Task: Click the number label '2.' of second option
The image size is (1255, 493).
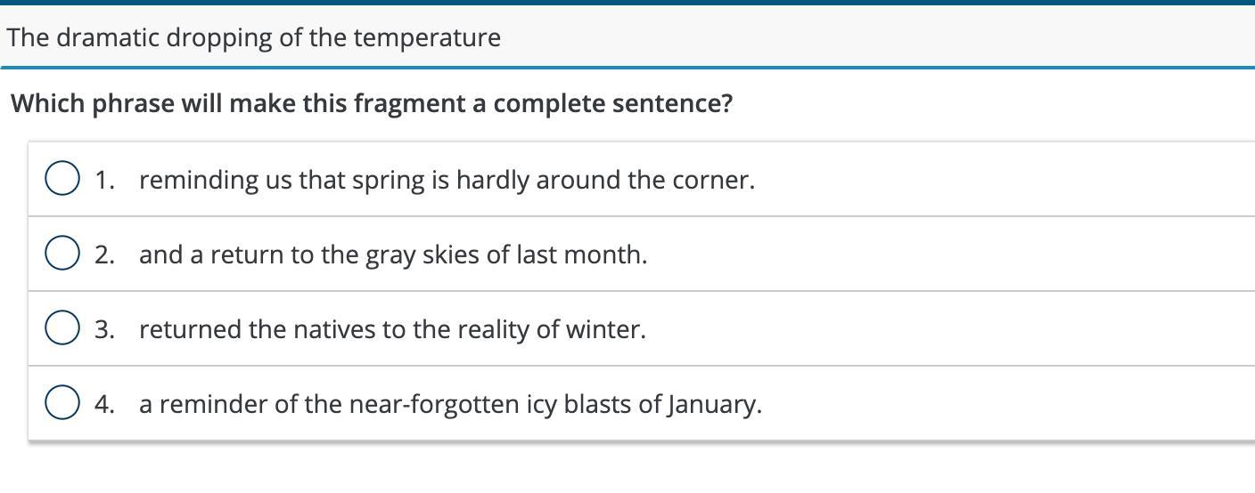Action: 105,255
